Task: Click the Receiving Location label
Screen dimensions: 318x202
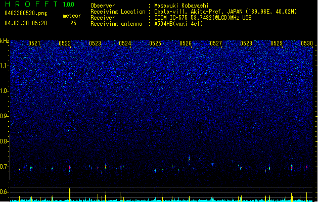Action: [x=118, y=12]
